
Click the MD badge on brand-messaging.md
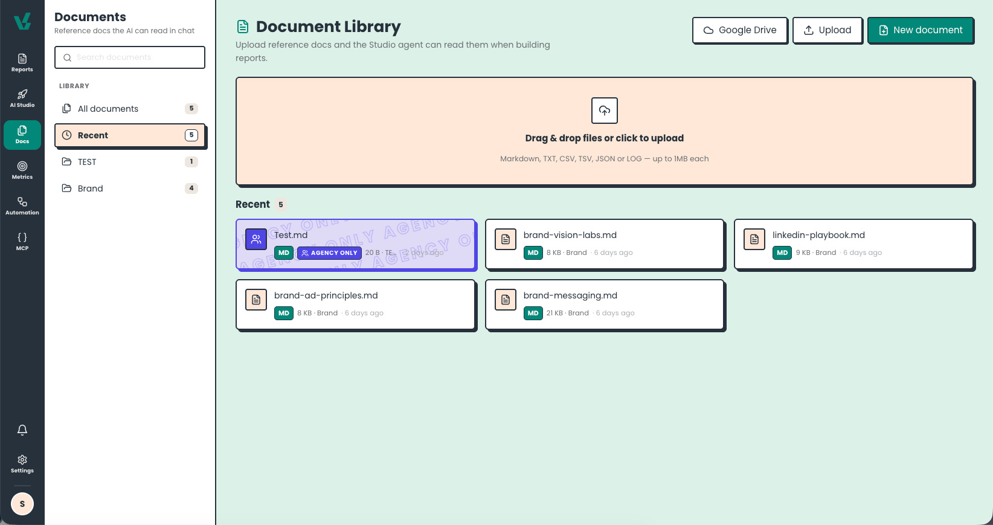tap(533, 314)
